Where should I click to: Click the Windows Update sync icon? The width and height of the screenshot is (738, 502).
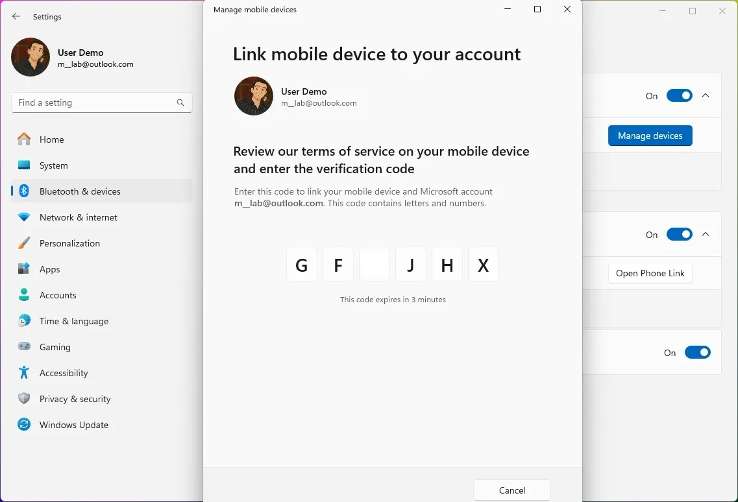pyautogui.click(x=24, y=424)
